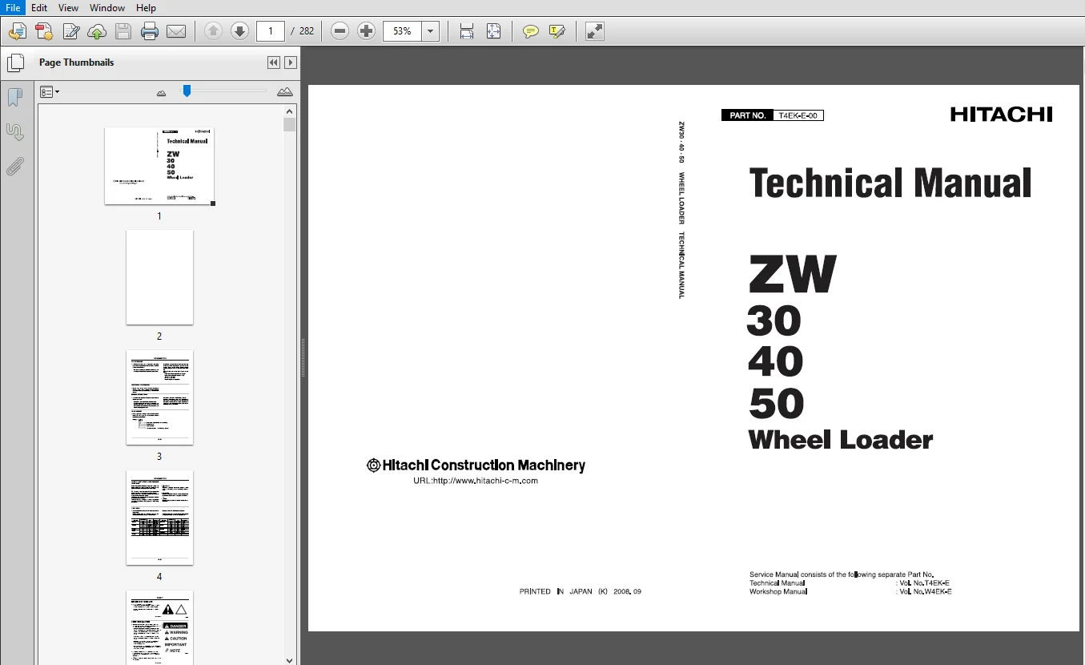Click thumbnails scrollbar up arrow
Viewport: 1085px width, 665px height.
pyautogui.click(x=290, y=111)
